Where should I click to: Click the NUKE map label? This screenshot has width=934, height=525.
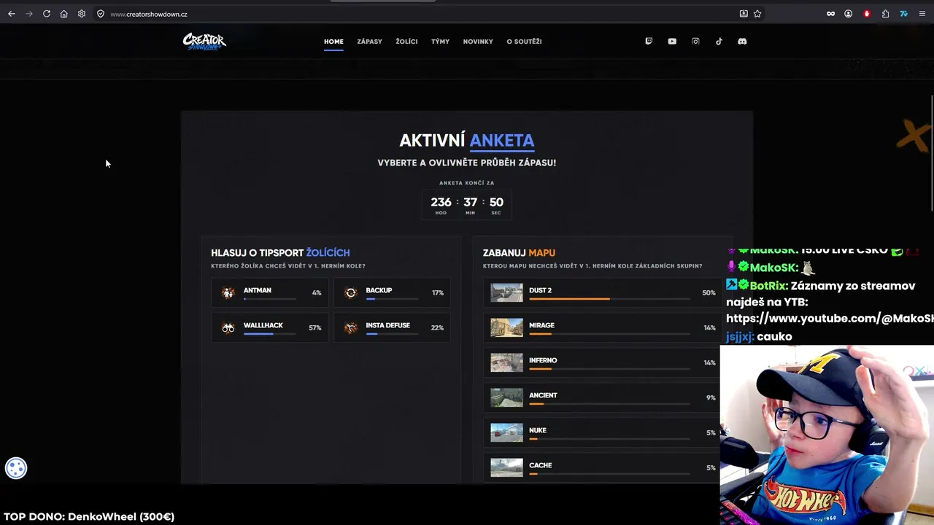(x=538, y=430)
